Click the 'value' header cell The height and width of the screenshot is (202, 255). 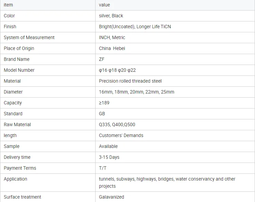point(104,5)
